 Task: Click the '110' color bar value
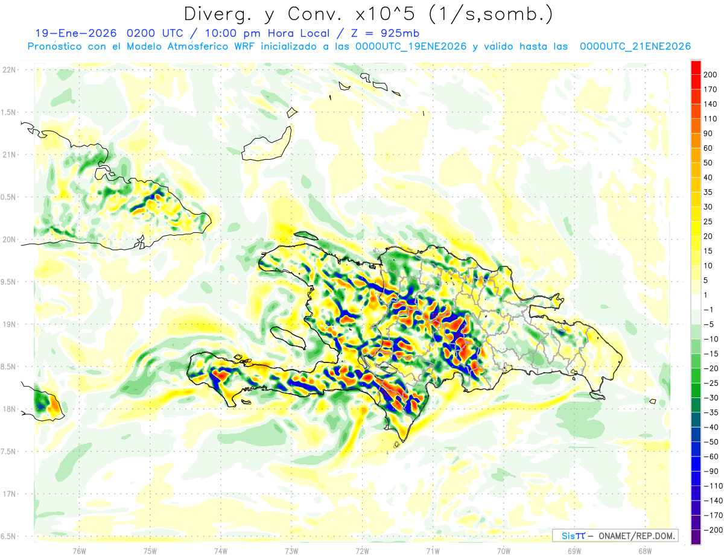tap(711, 119)
